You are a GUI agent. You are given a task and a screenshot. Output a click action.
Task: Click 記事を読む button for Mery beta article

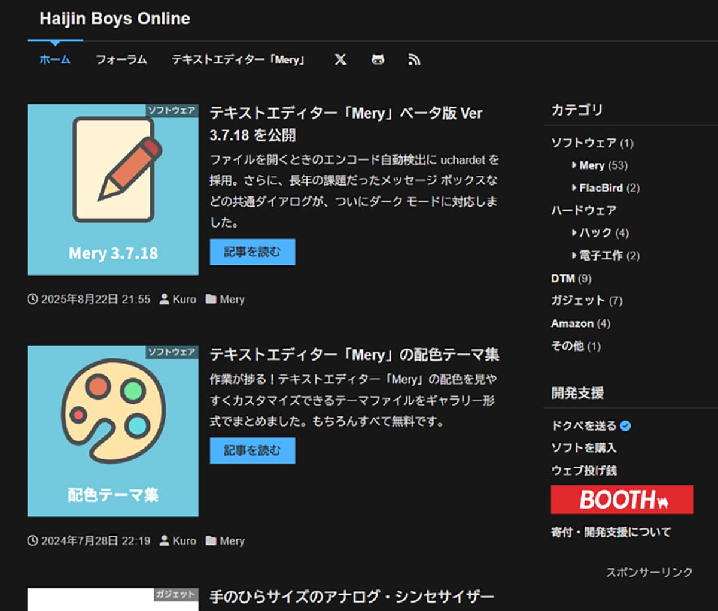point(252,252)
